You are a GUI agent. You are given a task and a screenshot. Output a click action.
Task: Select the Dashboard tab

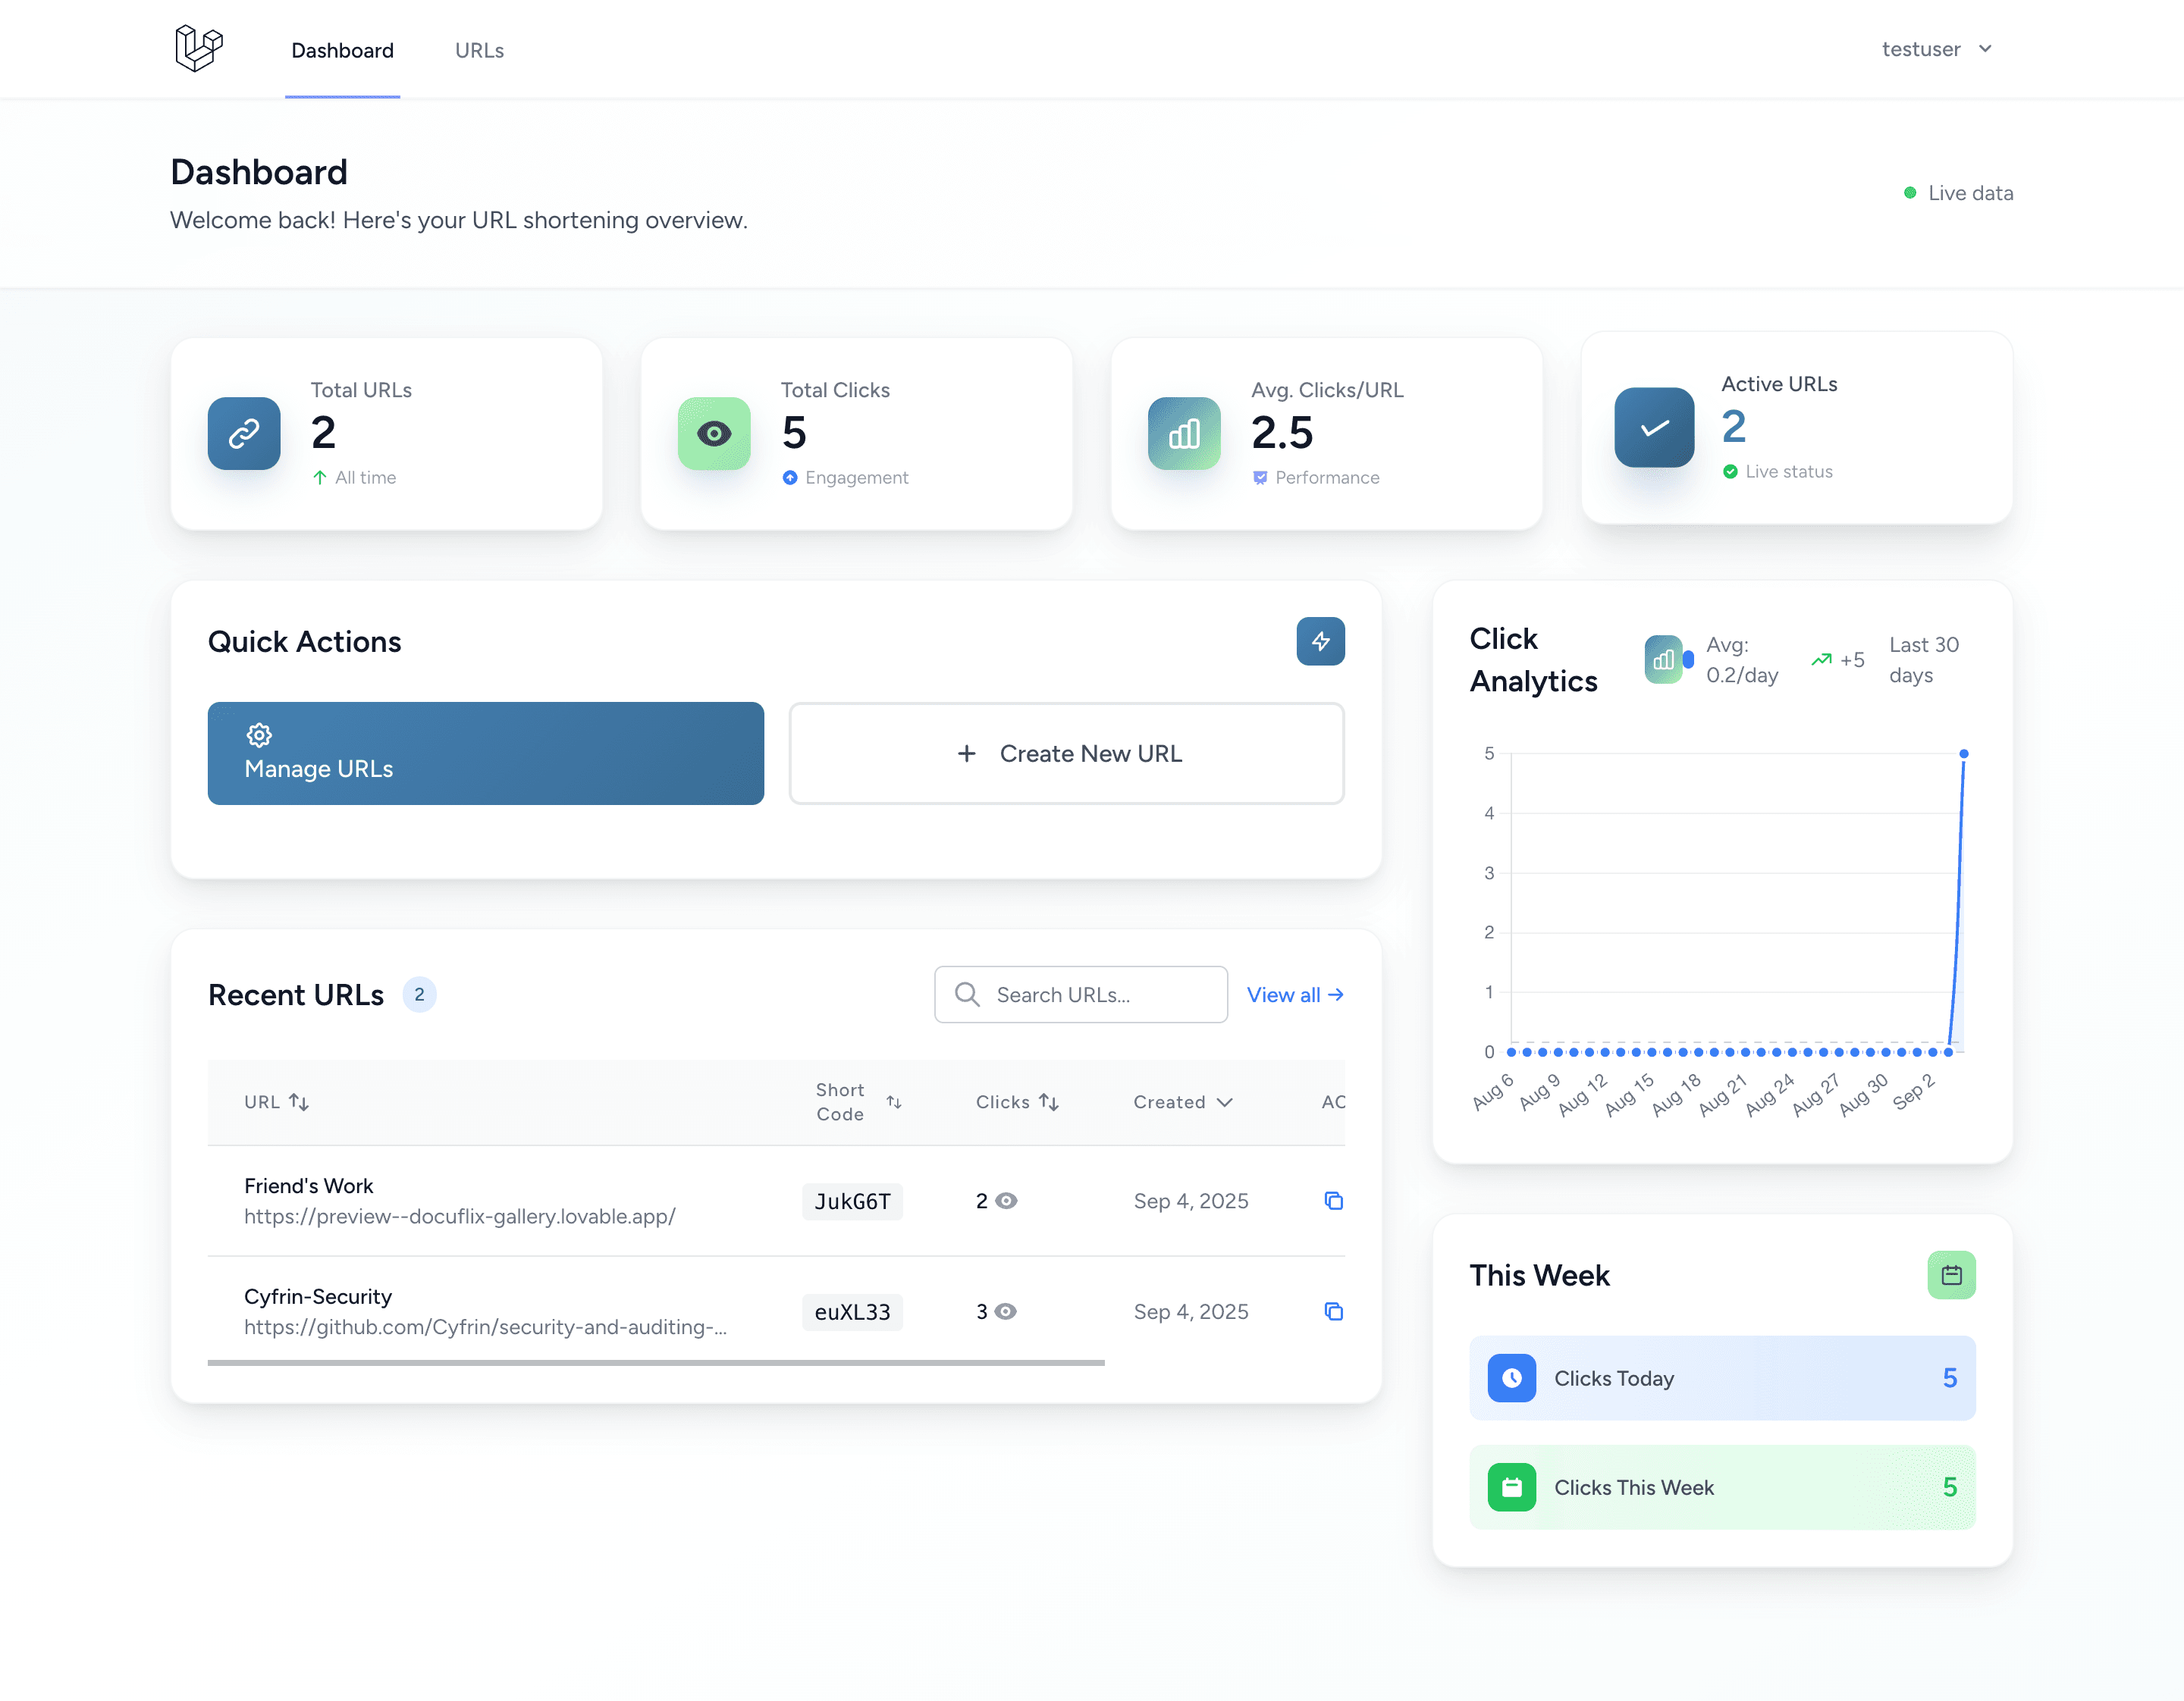tap(342, 50)
